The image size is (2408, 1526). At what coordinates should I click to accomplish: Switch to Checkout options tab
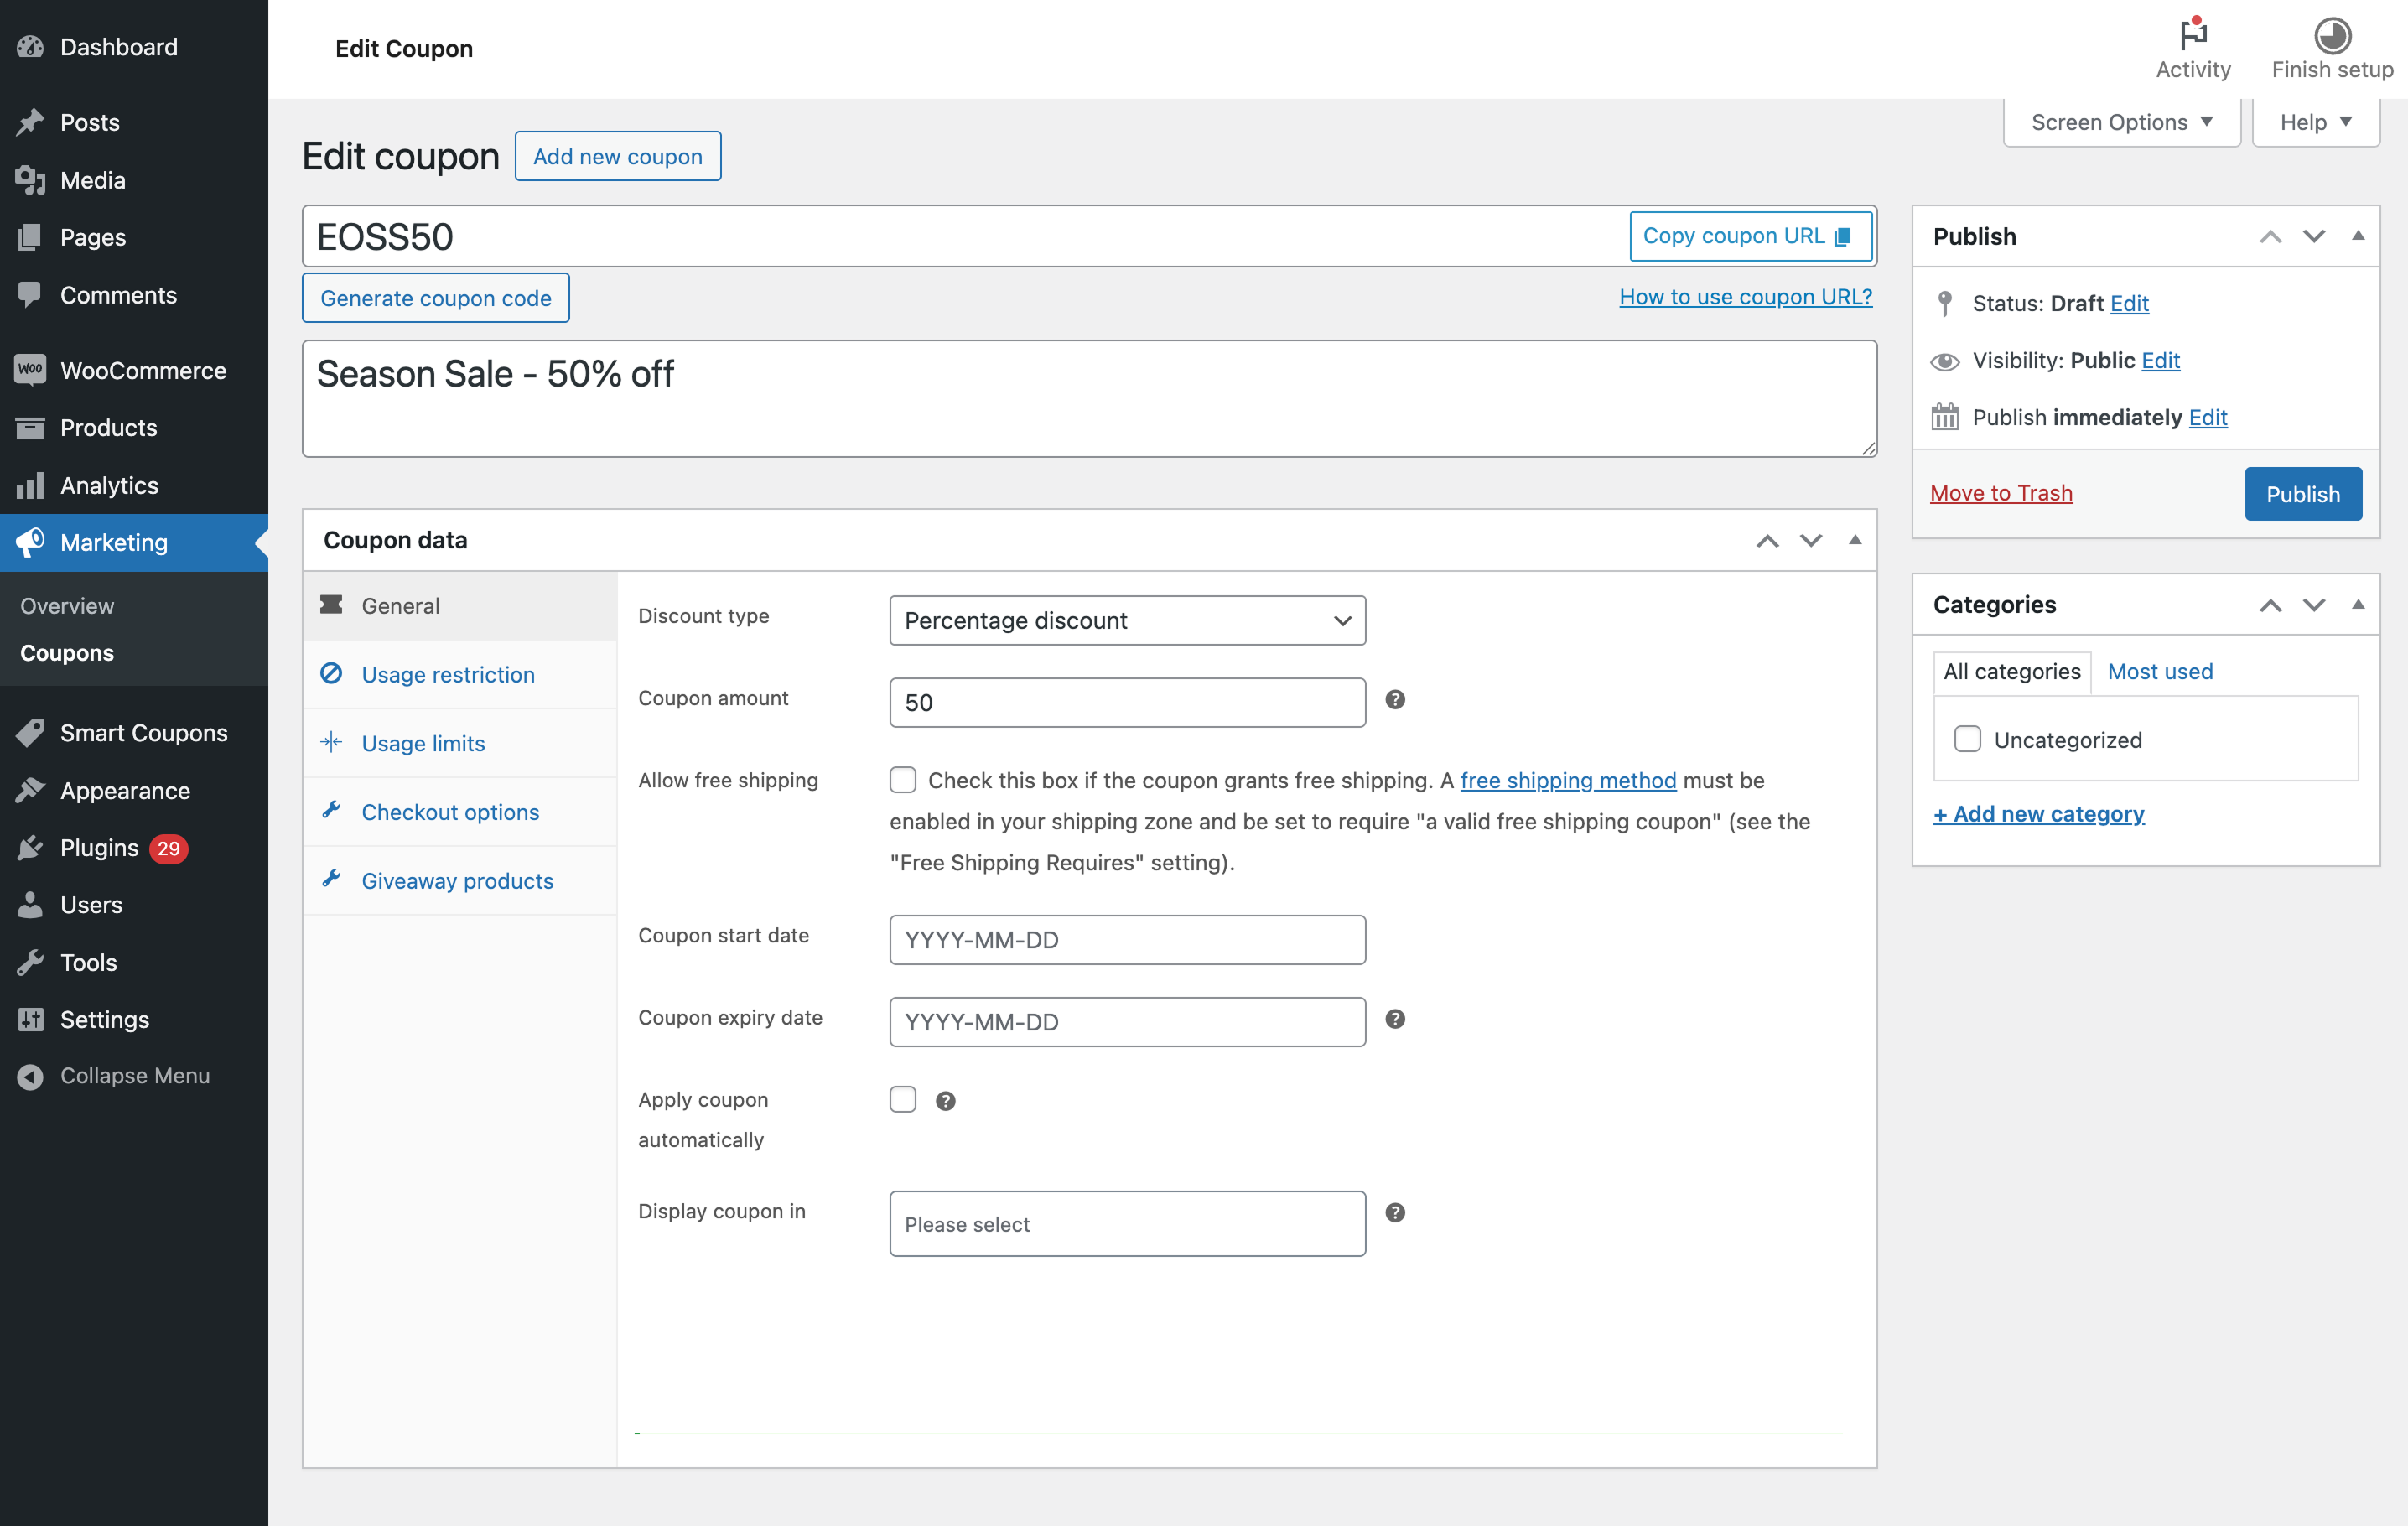pyautogui.click(x=460, y=812)
